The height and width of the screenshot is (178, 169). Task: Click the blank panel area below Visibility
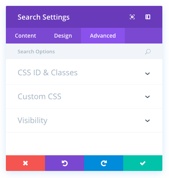pyautogui.click(x=84, y=144)
